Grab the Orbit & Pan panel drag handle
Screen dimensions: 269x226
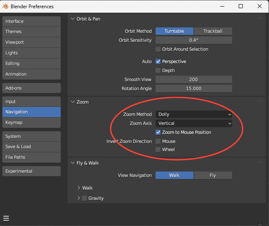(260, 19)
